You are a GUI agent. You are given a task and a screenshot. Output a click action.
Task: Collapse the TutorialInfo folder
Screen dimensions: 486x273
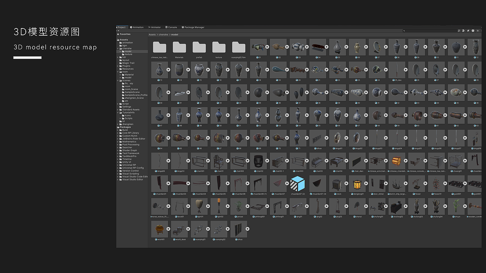click(x=118, y=113)
